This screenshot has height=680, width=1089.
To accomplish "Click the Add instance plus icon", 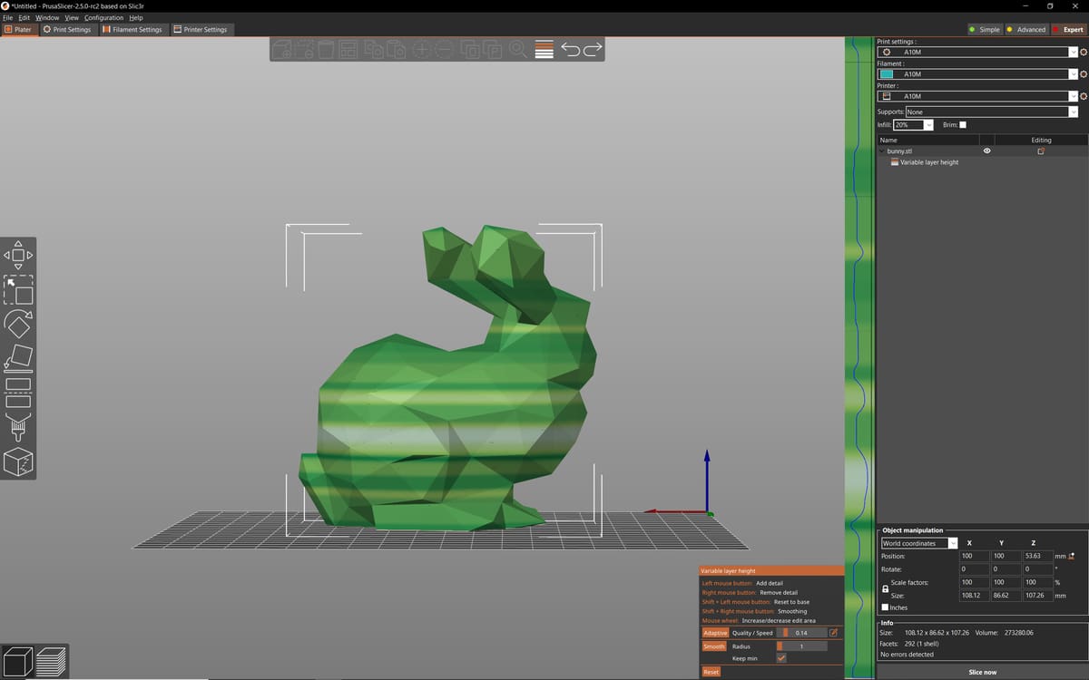I will tap(421, 49).
